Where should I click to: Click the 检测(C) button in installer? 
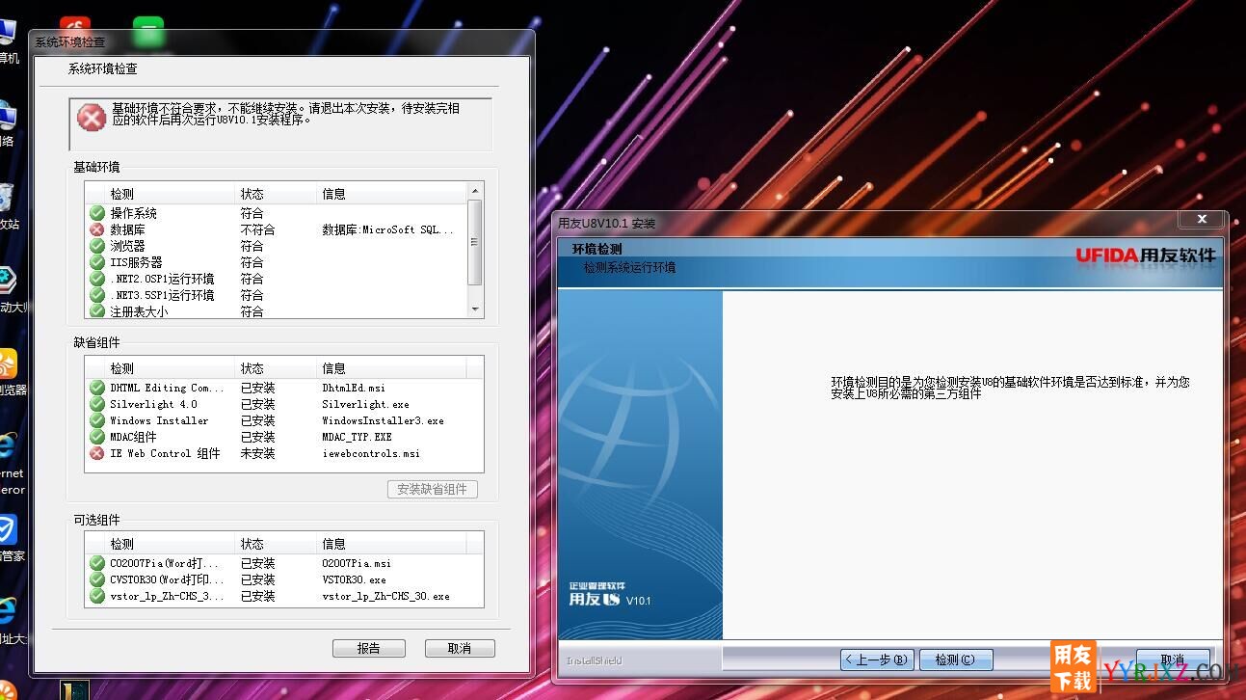coord(956,660)
